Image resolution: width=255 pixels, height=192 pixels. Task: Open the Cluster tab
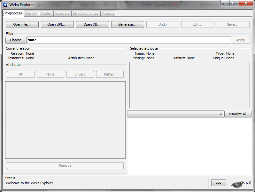point(46,13)
